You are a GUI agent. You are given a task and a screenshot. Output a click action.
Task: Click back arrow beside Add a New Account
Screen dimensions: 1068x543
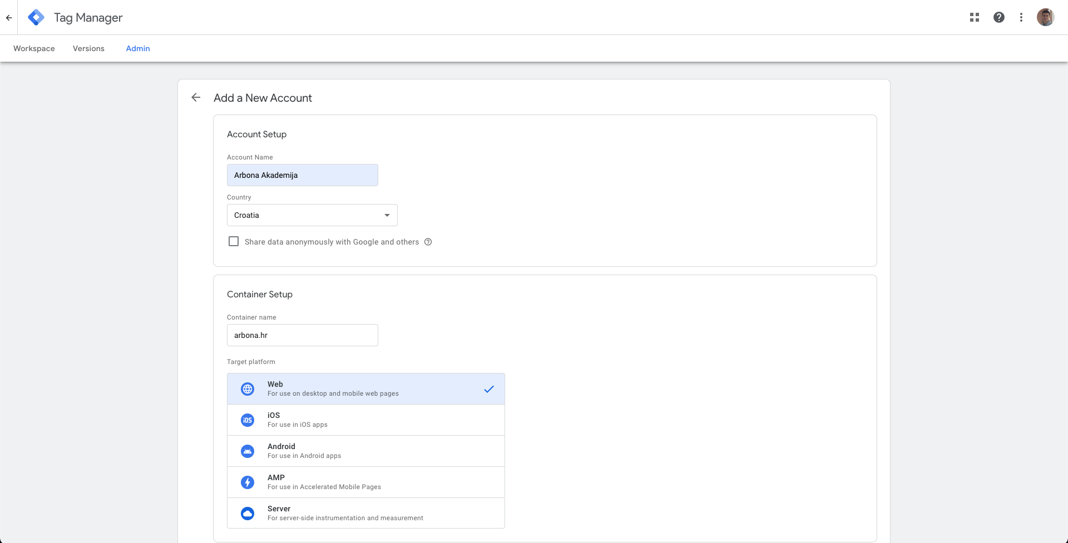[196, 98]
